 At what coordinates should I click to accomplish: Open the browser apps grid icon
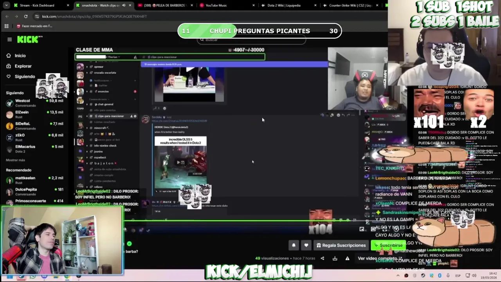pos(6,26)
